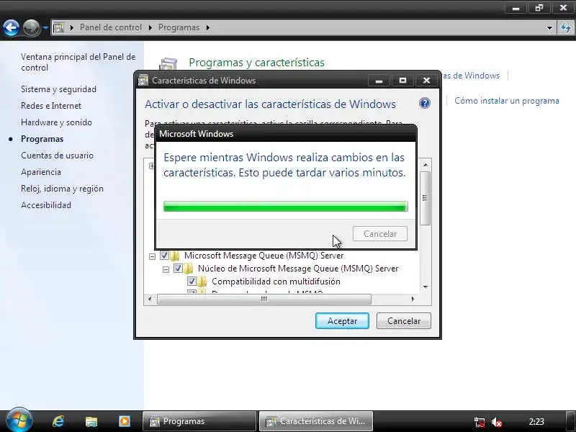Click Aceptar in Características de Windows
This screenshot has height=432, width=576.
pyautogui.click(x=342, y=321)
